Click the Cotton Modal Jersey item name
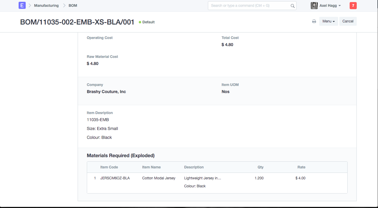This screenshot has width=378, height=208. tap(159, 178)
